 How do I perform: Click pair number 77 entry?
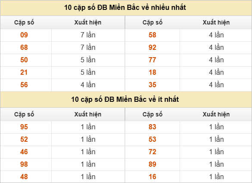tap(152, 60)
